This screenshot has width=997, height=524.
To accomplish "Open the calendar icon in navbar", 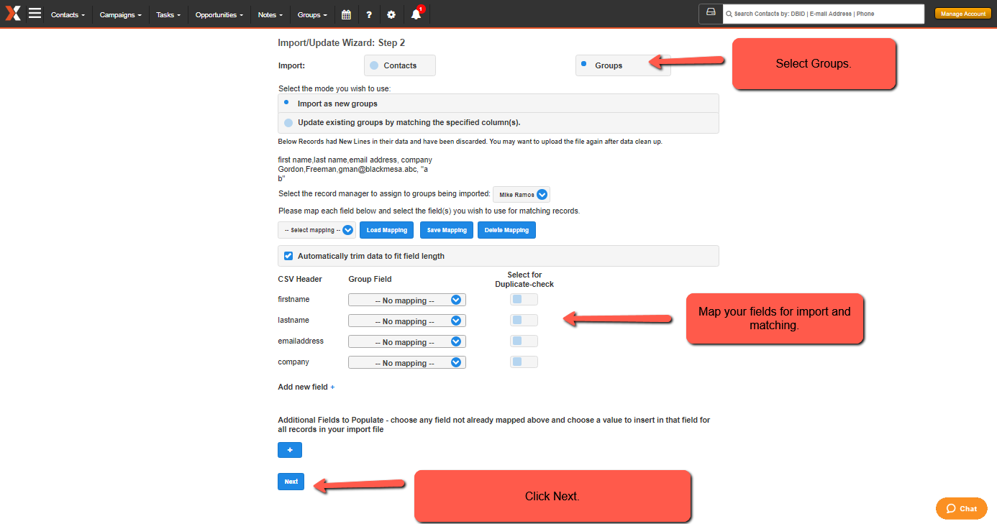I will [346, 14].
